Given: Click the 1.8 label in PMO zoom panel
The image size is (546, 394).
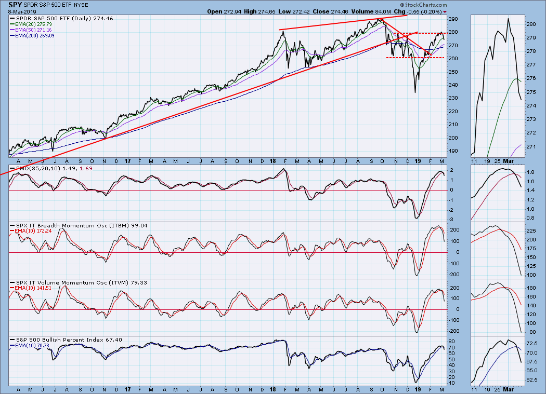Looking at the screenshot, I should pyautogui.click(x=531, y=172).
